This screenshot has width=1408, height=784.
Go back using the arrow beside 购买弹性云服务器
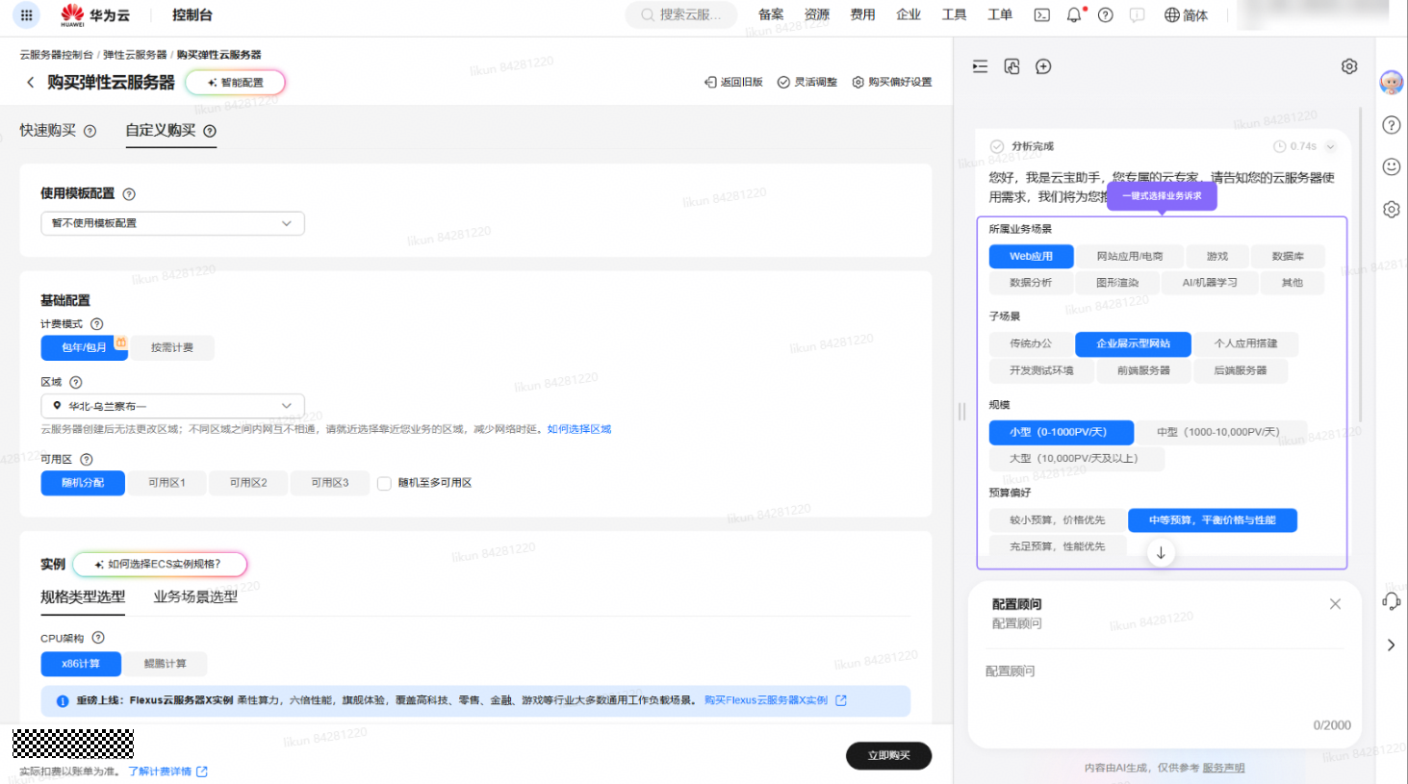30,83
